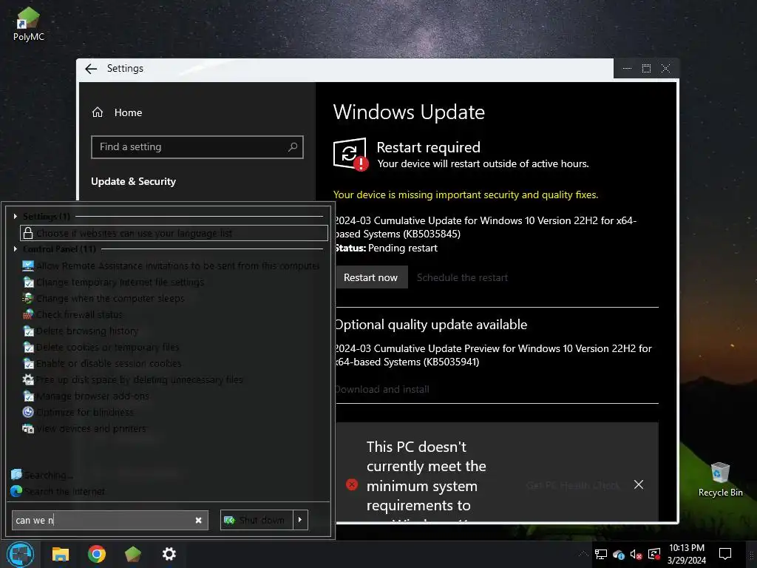Select Update & Security heading
The image size is (757, 568).
133,182
